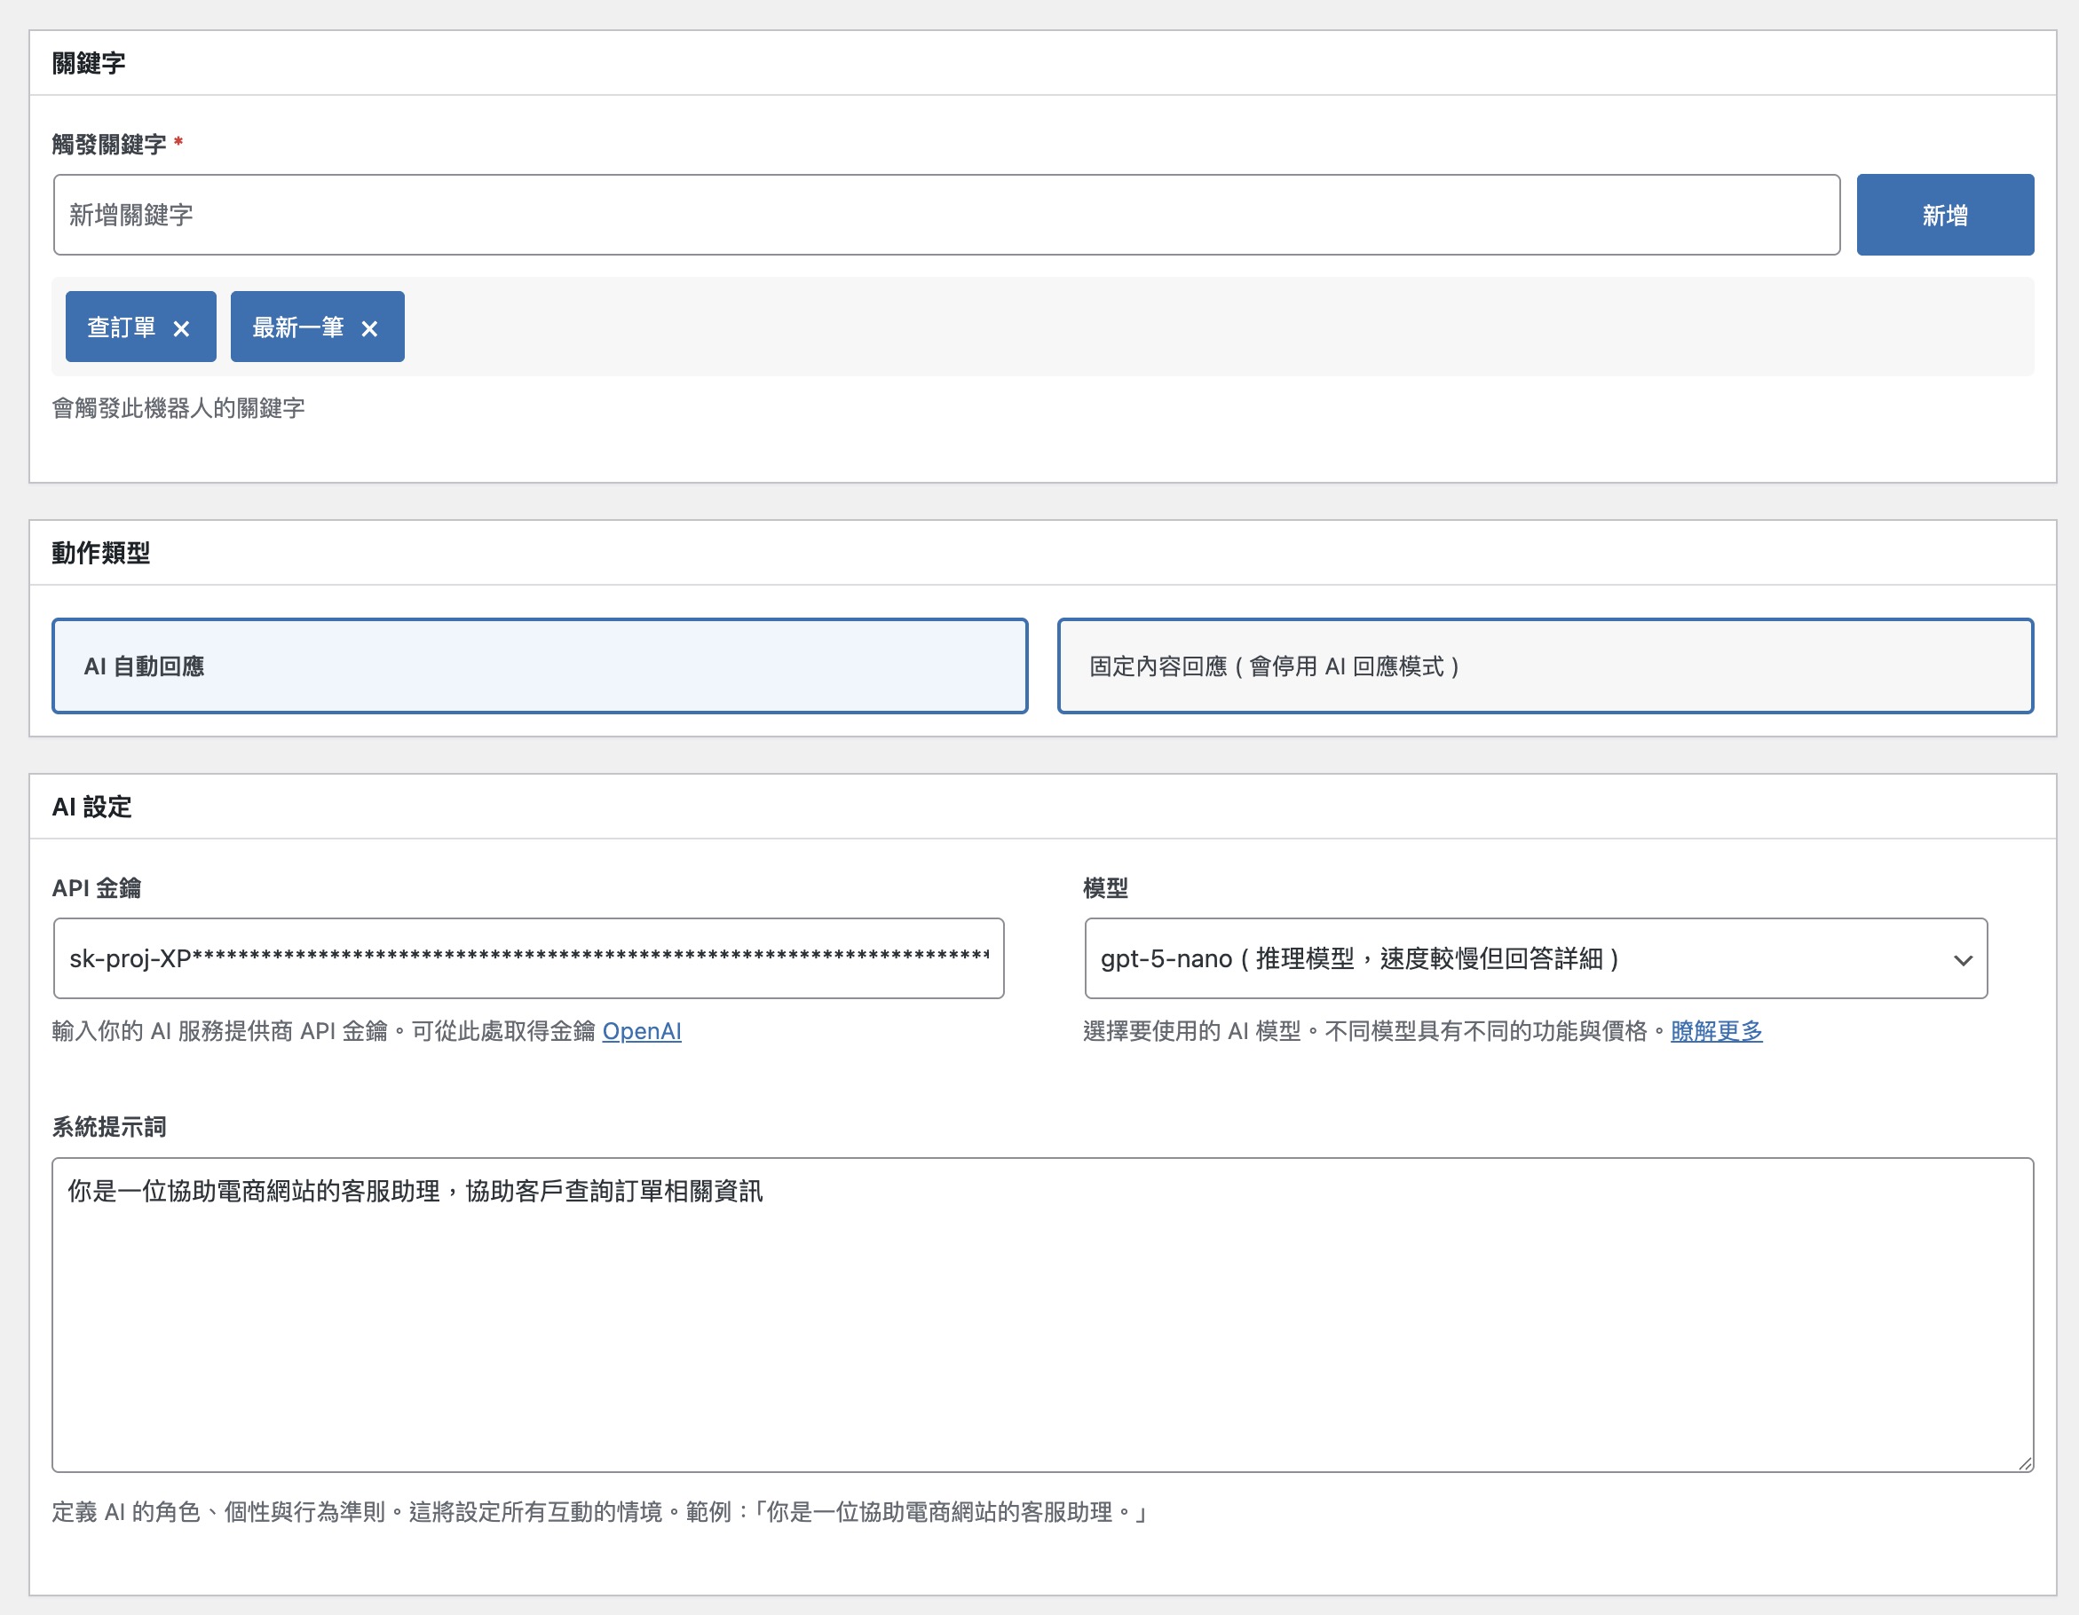The image size is (2079, 1615).
Task: Click the chevron arrow on model selector
Action: pos(1962,960)
